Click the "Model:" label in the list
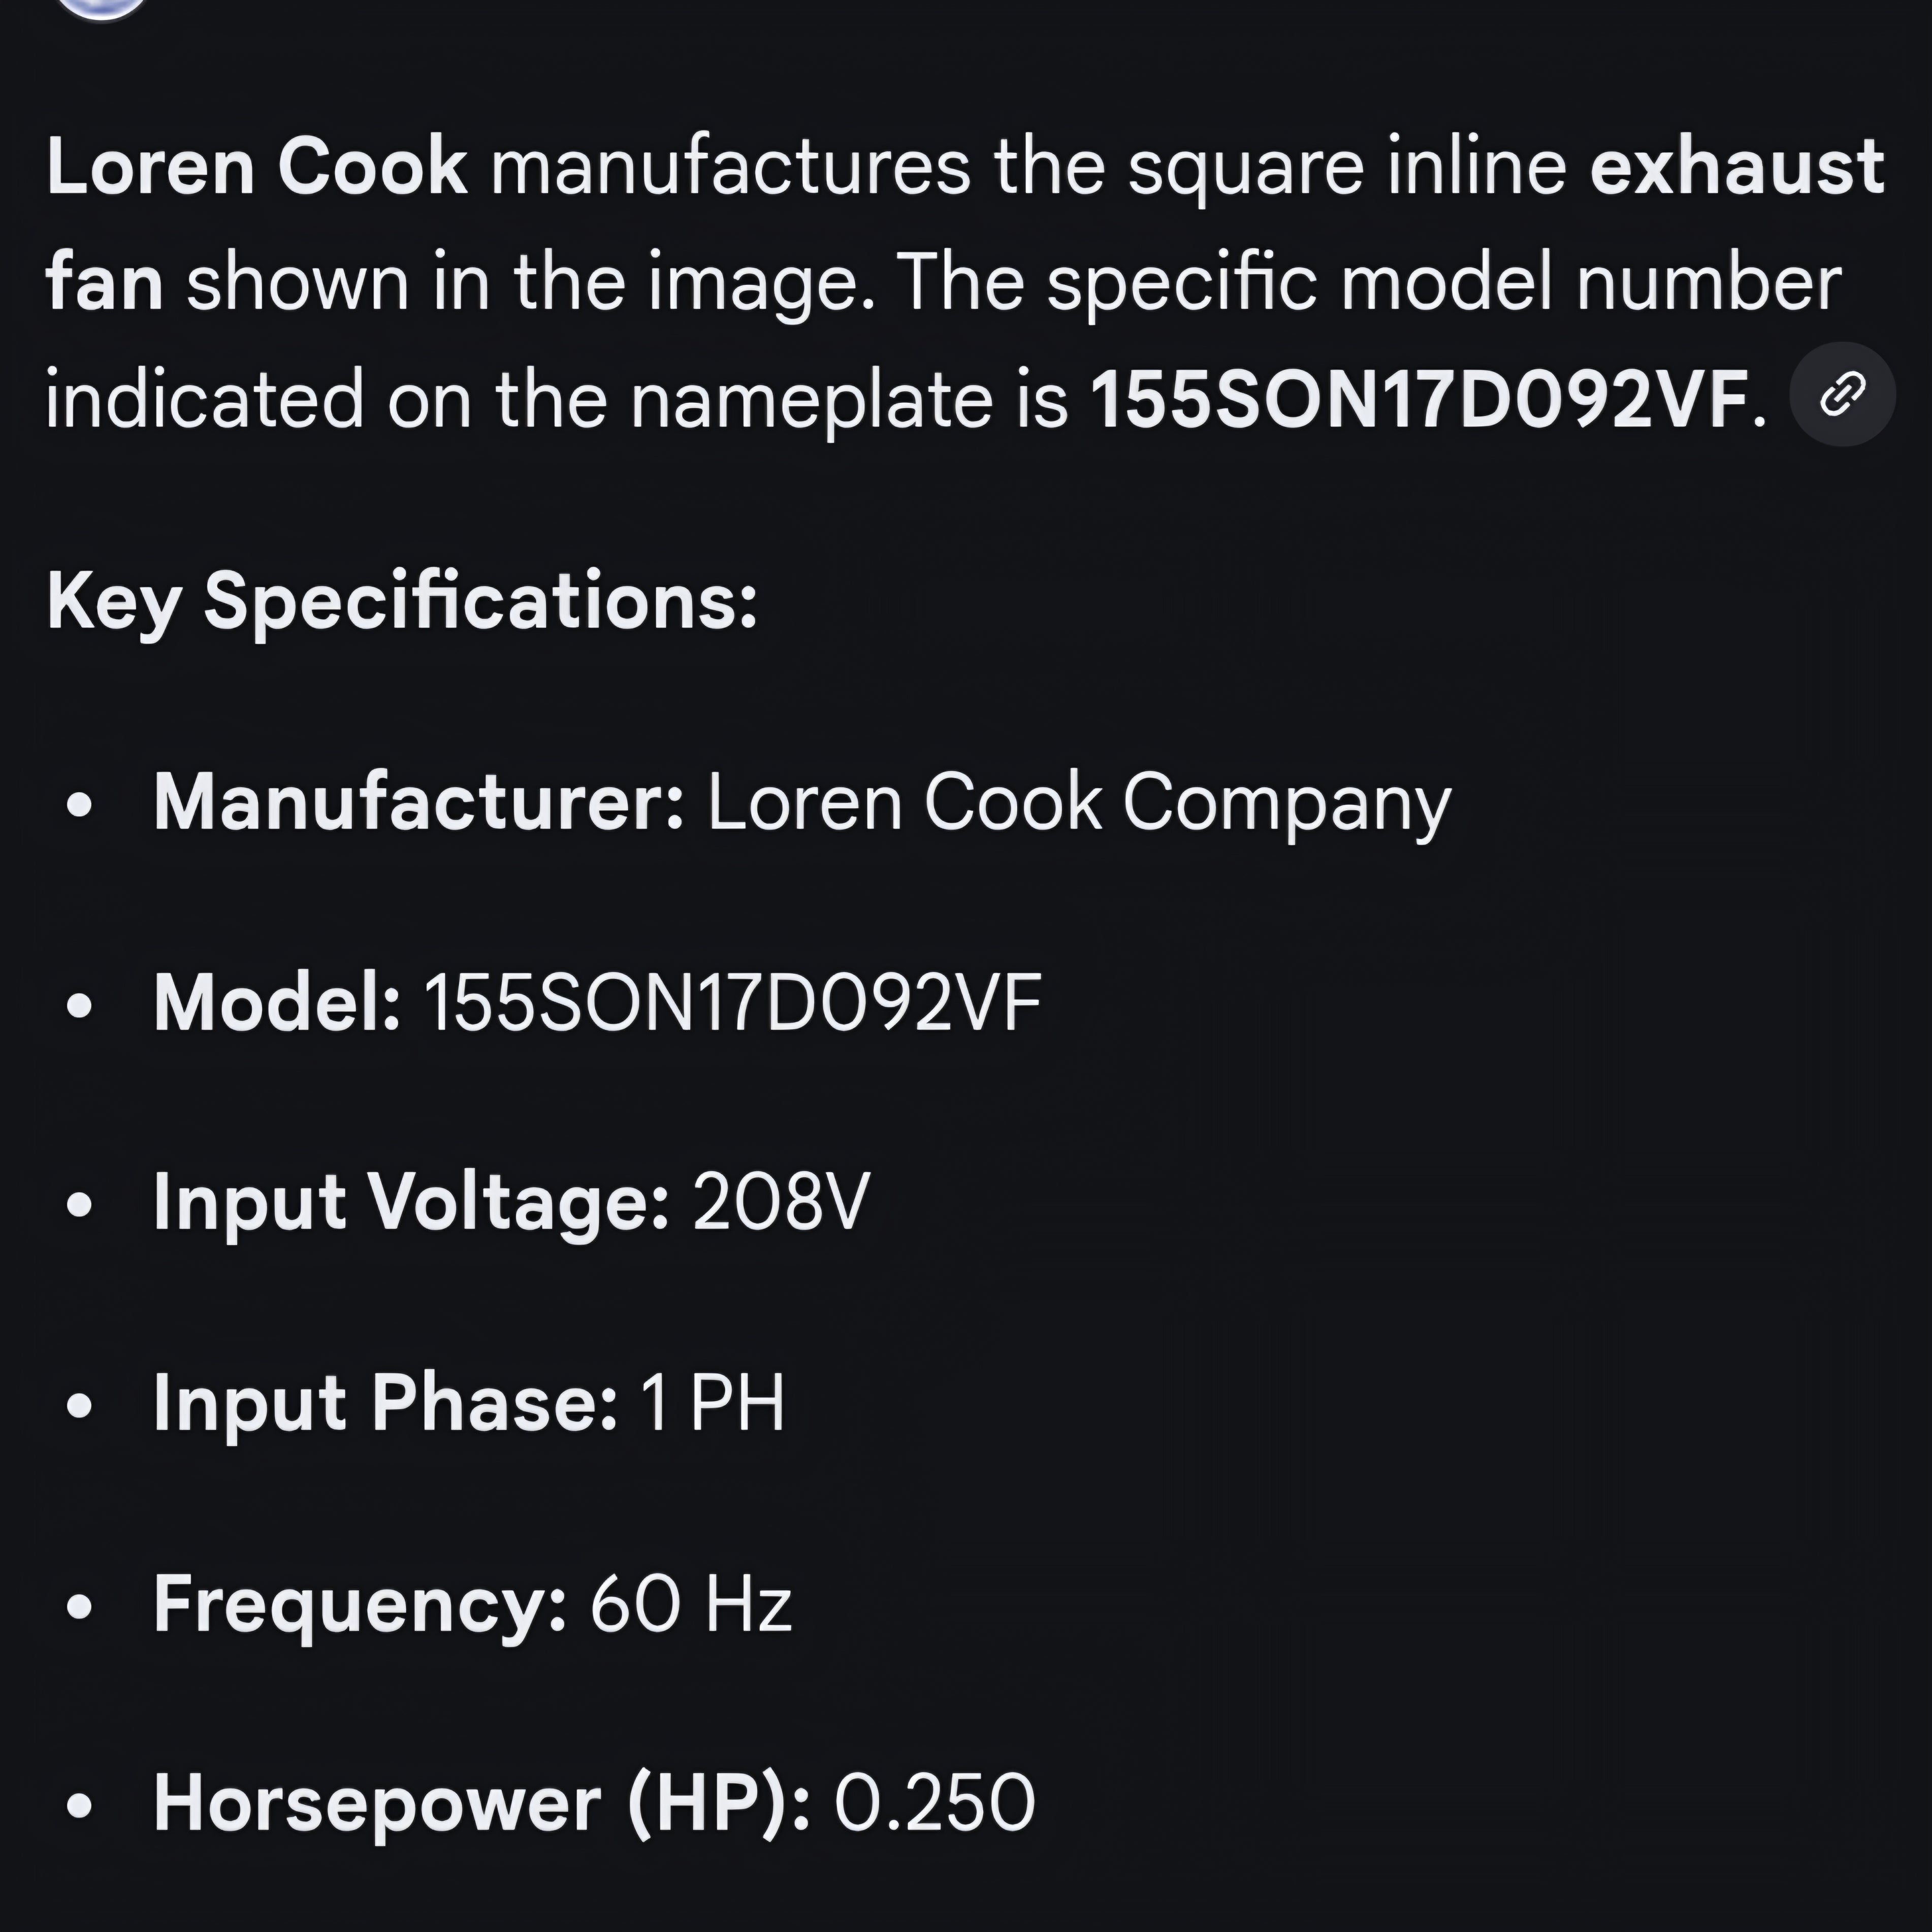The height and width of the screenshot is (1932, 1932). point(277,1003)
